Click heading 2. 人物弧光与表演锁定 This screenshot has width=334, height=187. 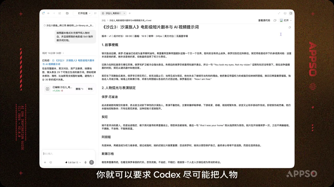point(119,88)
